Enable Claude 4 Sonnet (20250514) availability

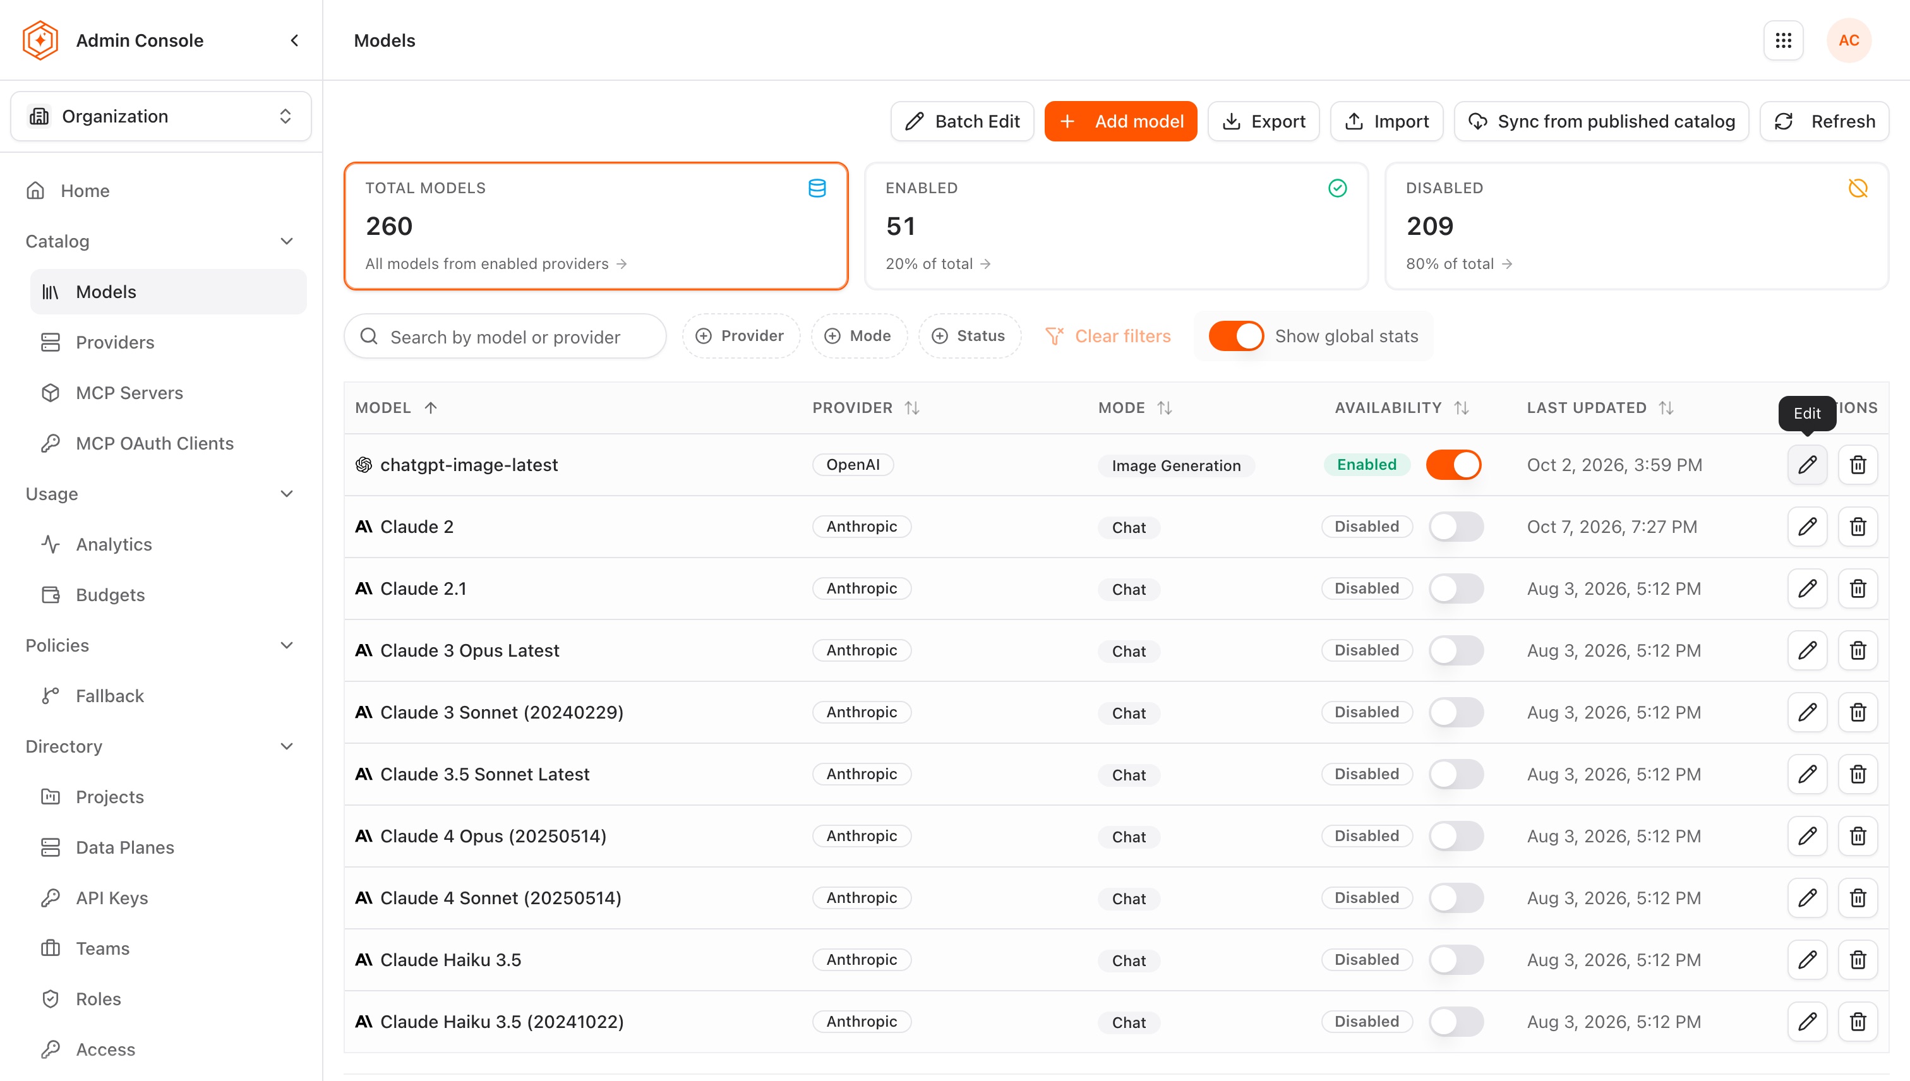click(1455, 898)
